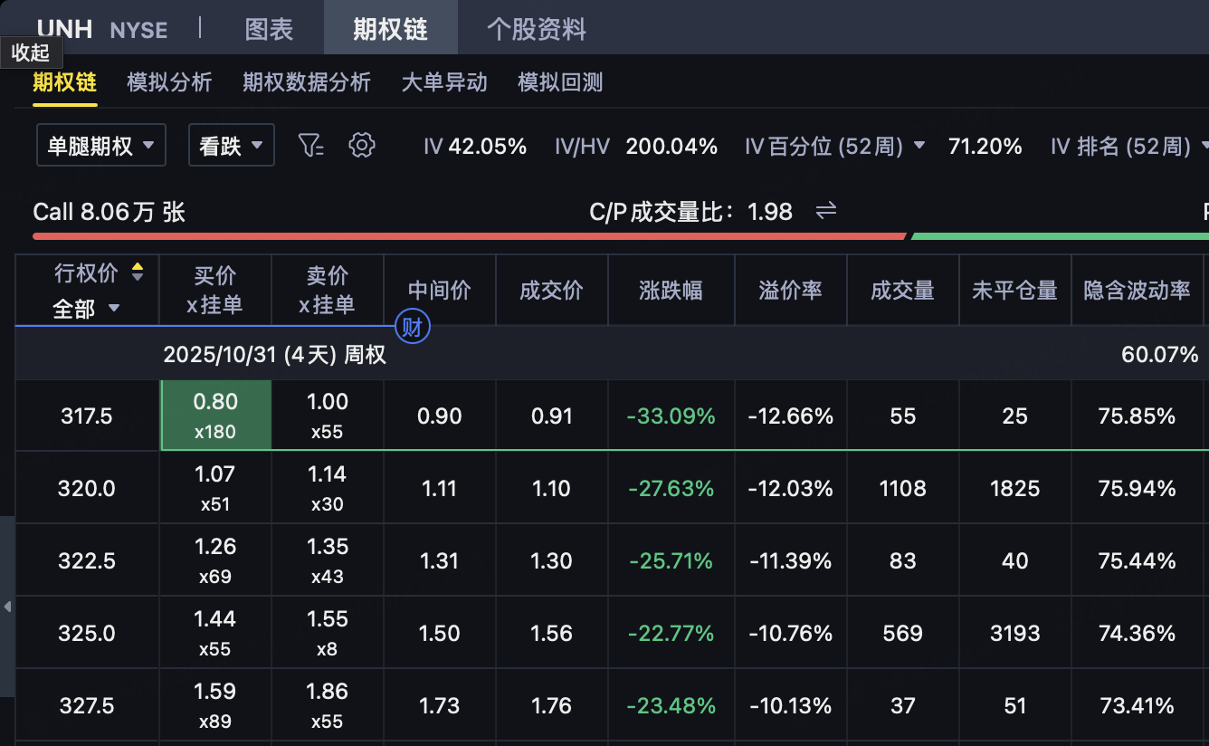Click the -23.48% change value
This screenshot has width=1209, height=746.
coord(671,706)
